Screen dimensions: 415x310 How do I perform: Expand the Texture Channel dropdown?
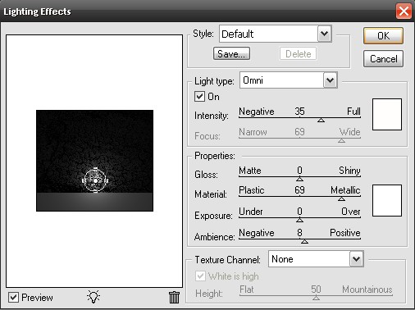coord(356,258)
